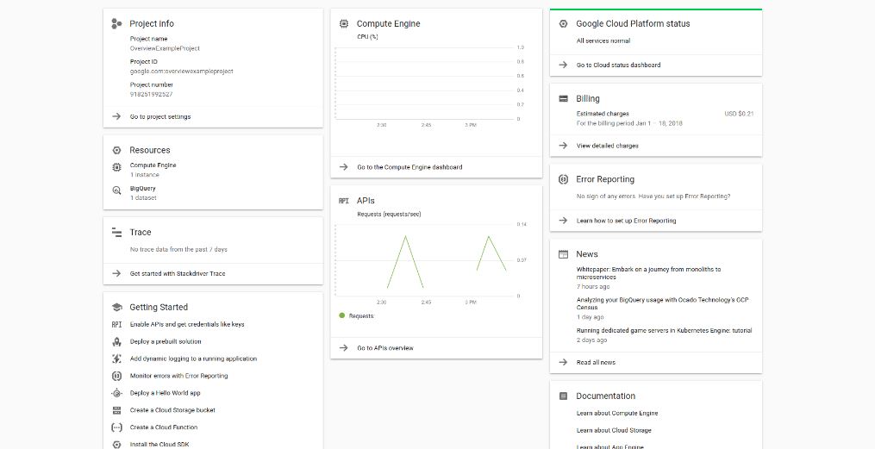This screenshot has width=875, height=449.
Task: Click the icon beside Create a Cloud Function
Action: 116,427
